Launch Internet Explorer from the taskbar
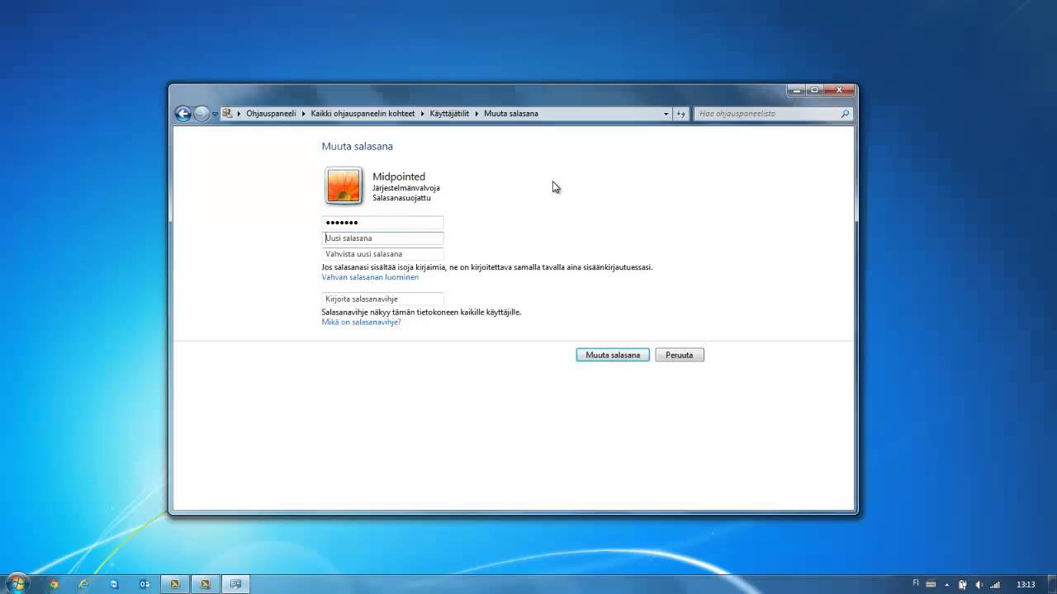The height and width of the screenshot is (594, 1057). click(83, 584)
